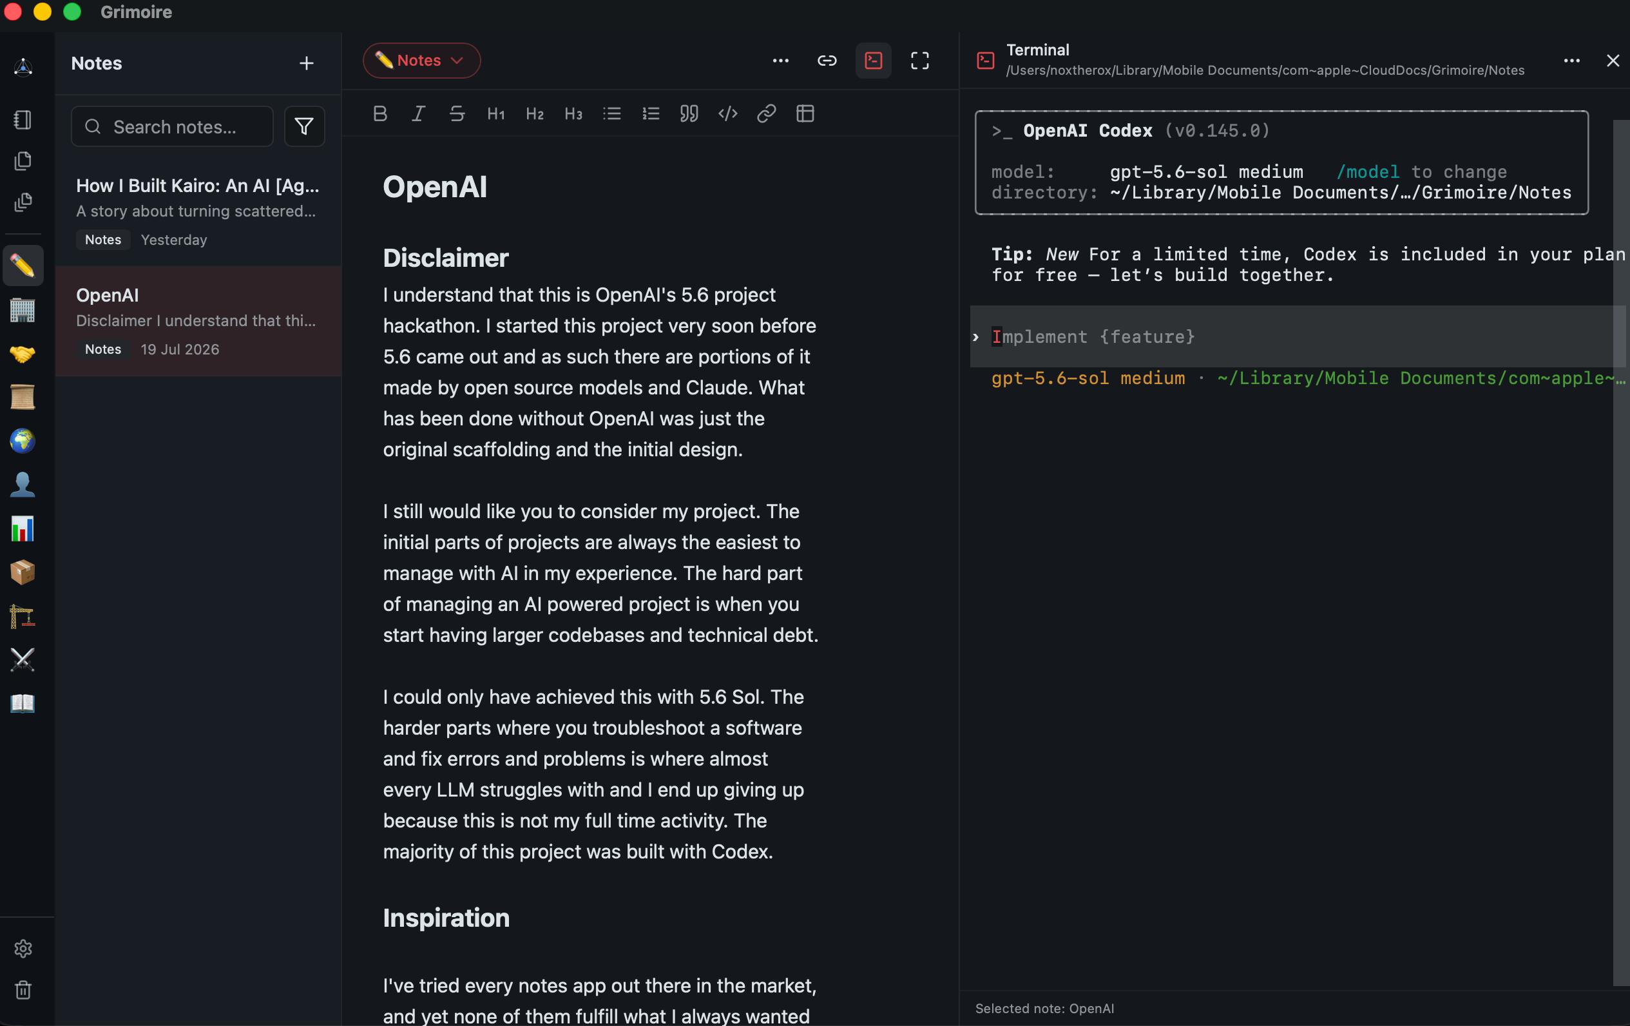1630x1026 pixels.
Task: Open the bar chart sidebar icon
Action: coord(23,528)
